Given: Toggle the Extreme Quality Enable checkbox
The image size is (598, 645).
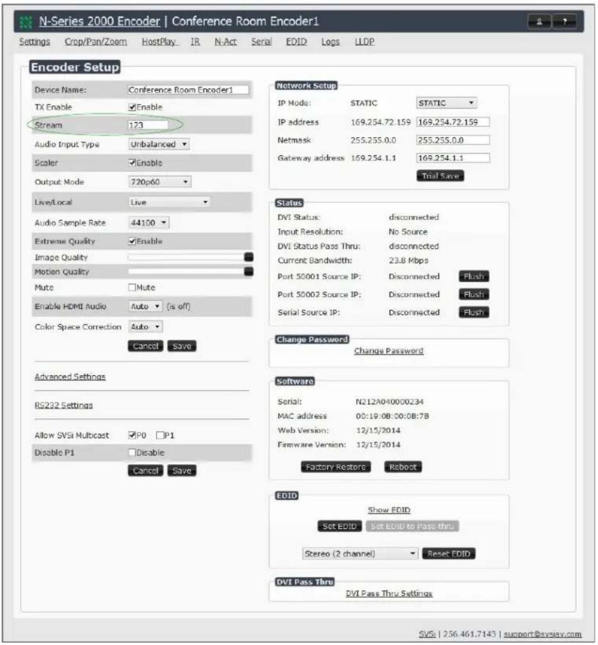Looking at the screenshot, I should click(x=132, y=242).
